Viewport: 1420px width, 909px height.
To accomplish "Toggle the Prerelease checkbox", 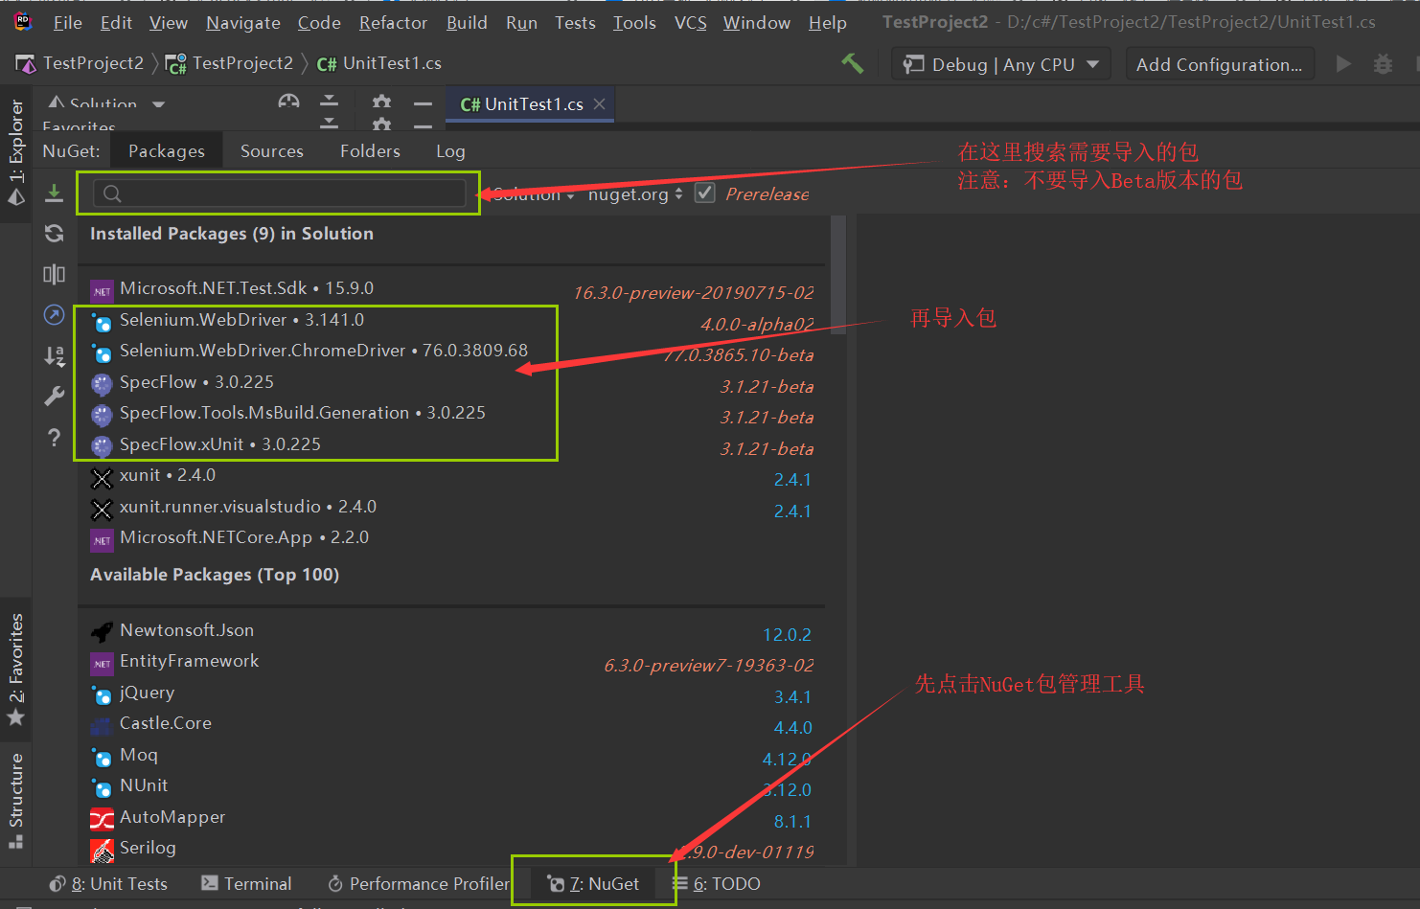I will pyautogui.click(x=705, y=193).
